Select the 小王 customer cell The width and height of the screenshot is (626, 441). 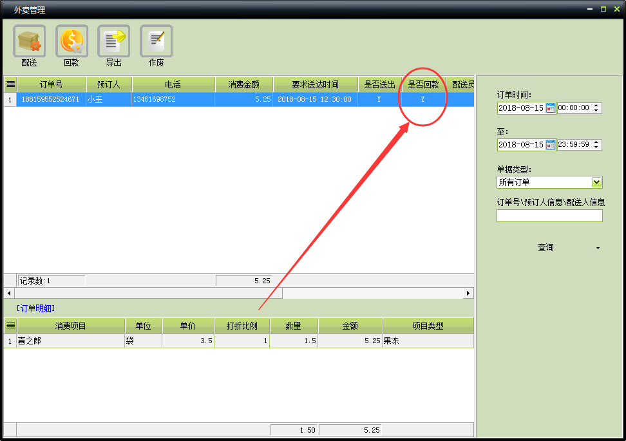coord(109,99)
